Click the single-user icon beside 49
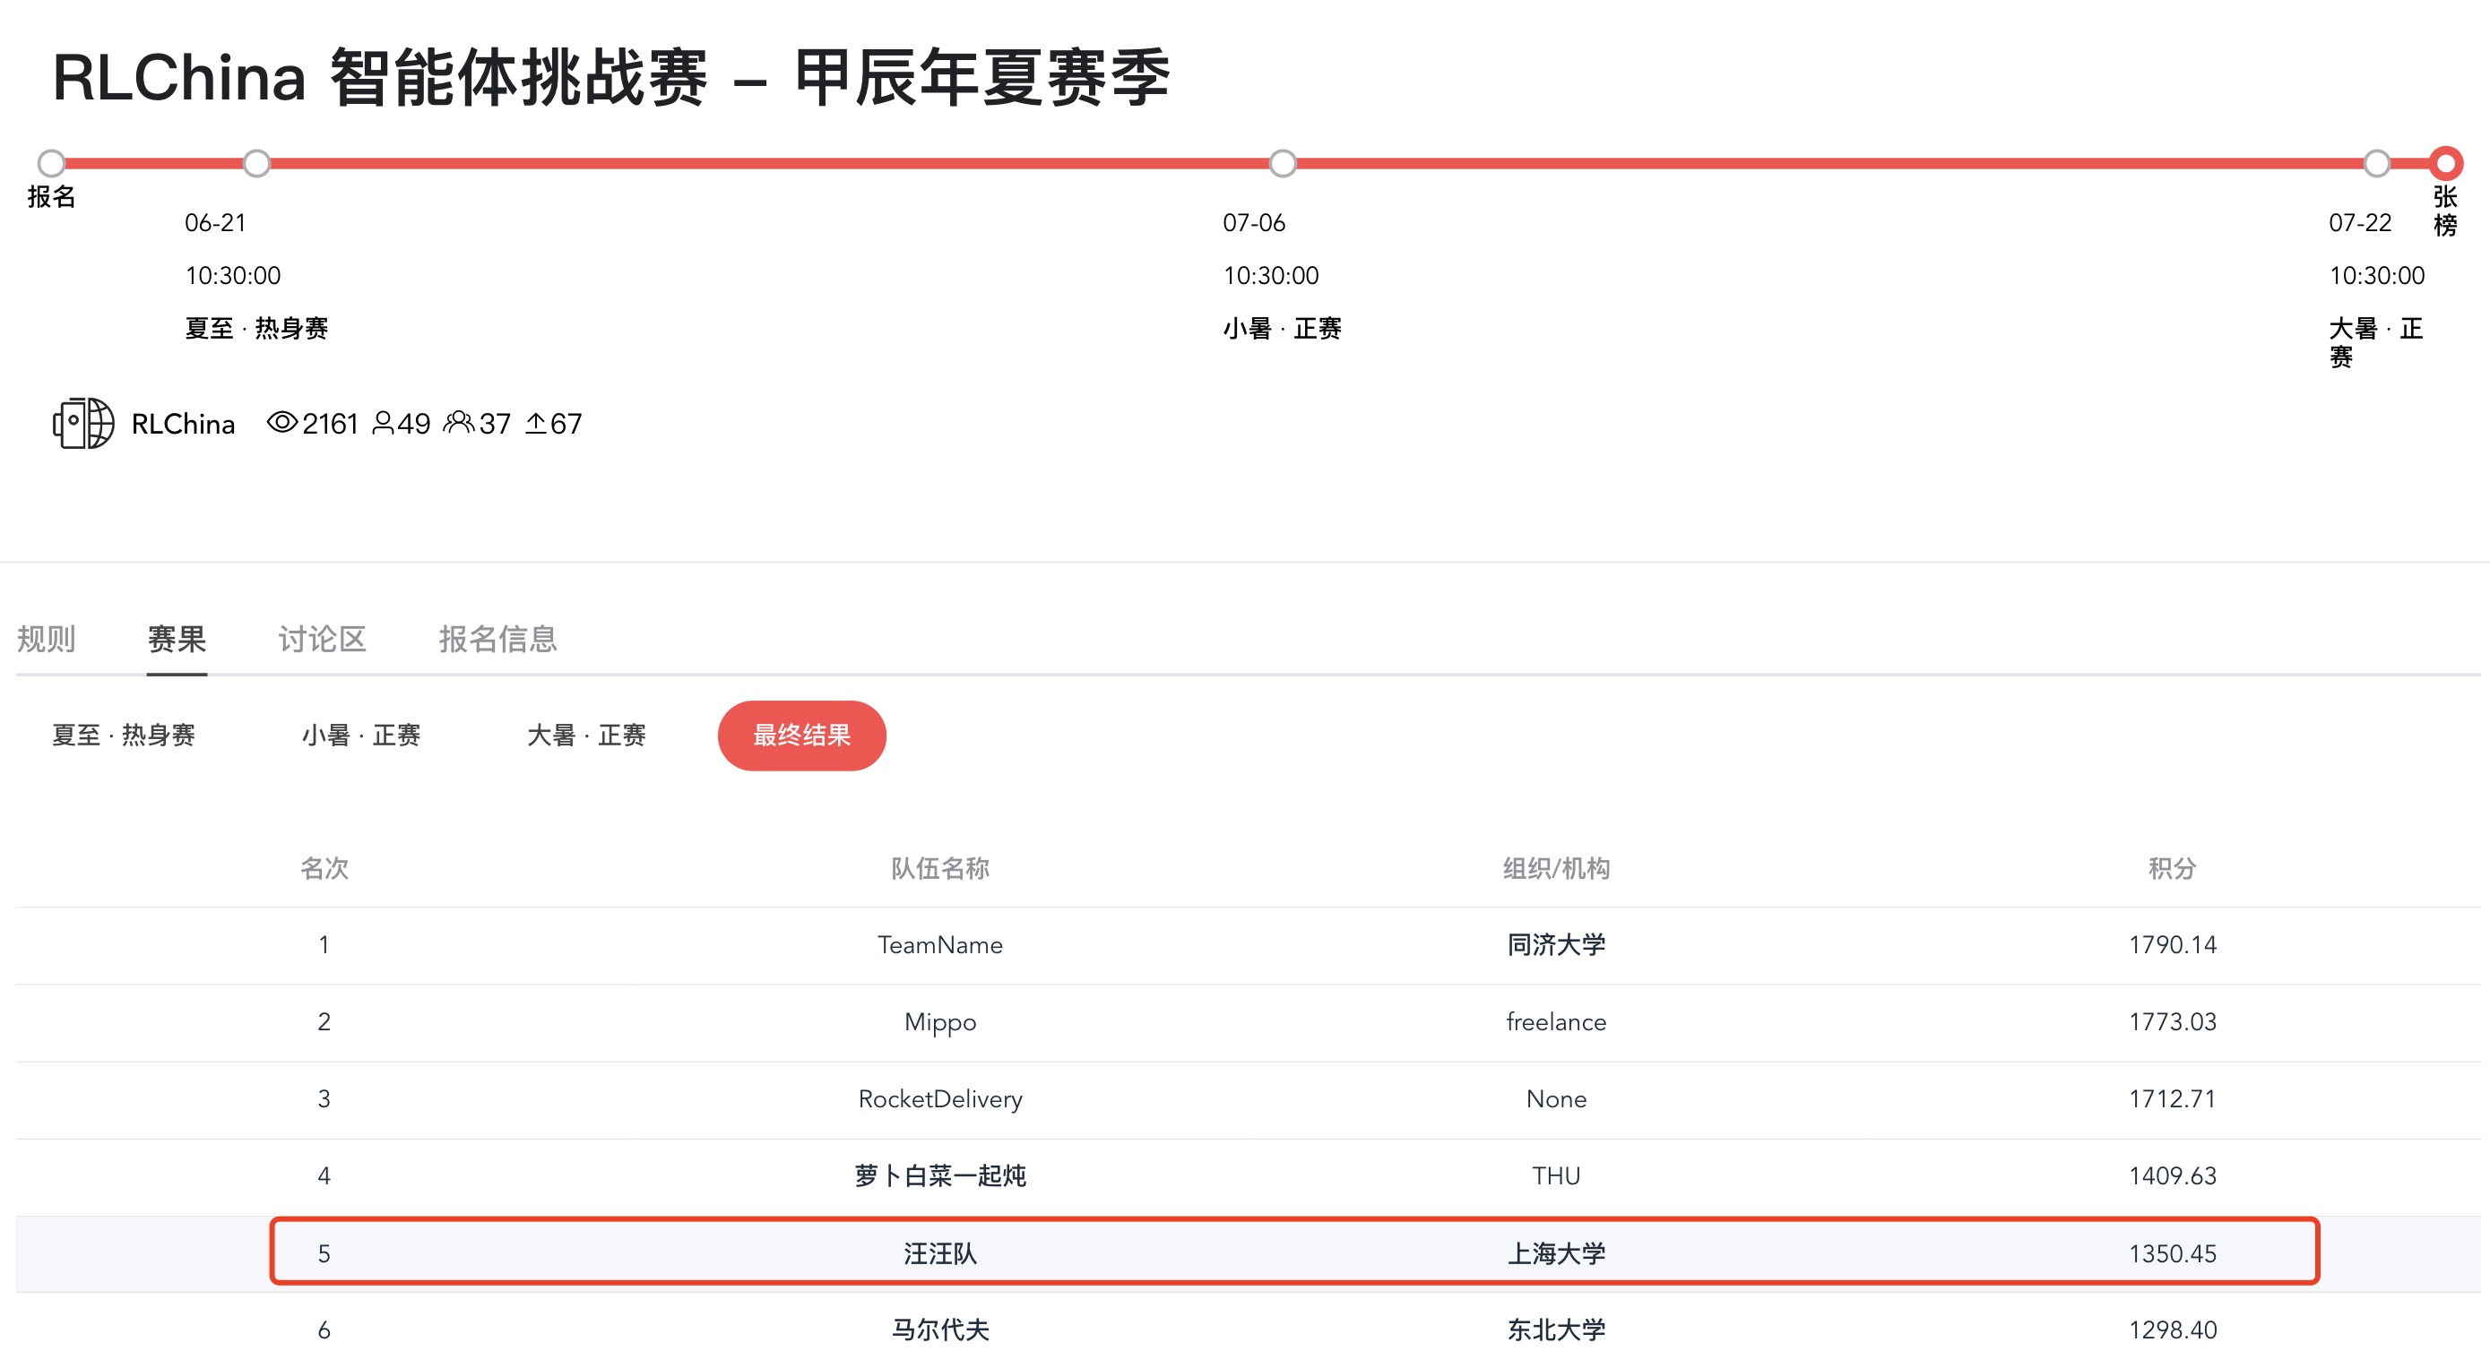The image size is (2490, 1351). (x=383, y=423)
